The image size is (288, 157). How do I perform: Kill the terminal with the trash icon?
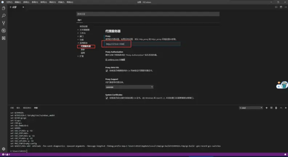point(276,108)
